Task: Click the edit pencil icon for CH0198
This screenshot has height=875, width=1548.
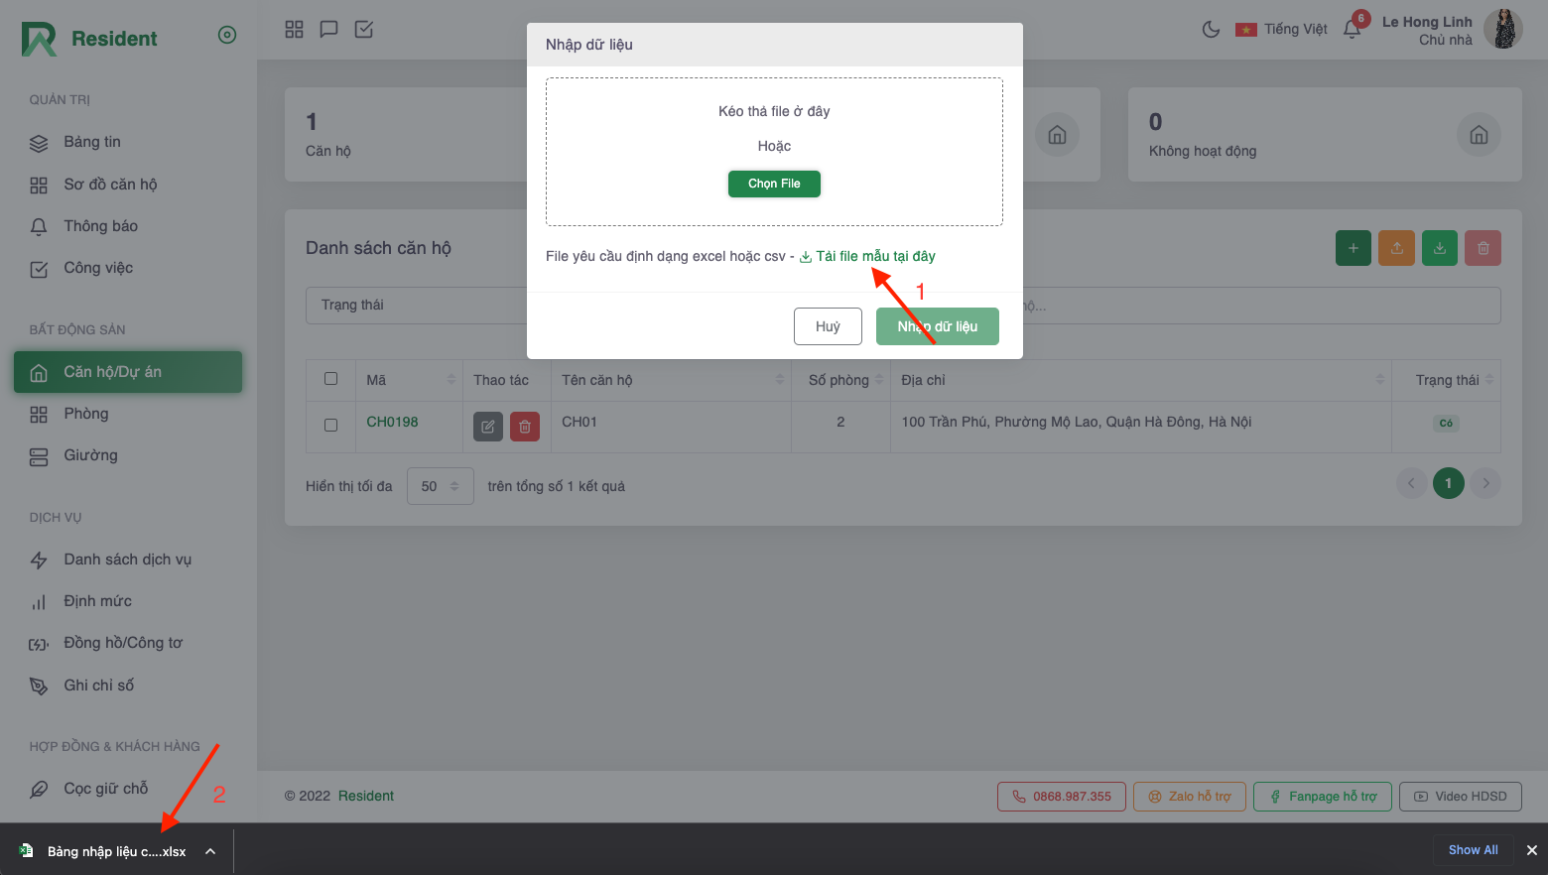Action: [488, 427]
